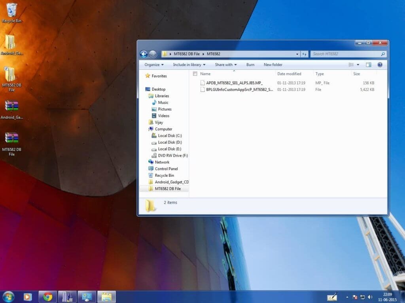Open the volume speaker icon in the tray
The height and width of the screenshot is (303, 405).
tap(370, 297)
